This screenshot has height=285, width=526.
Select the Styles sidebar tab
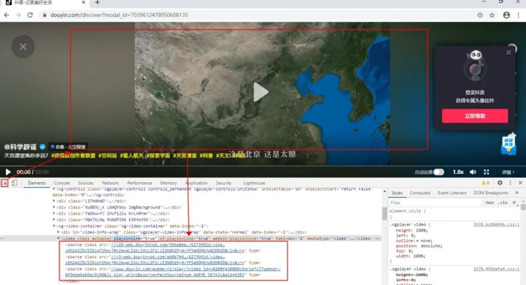coord(397,193)
